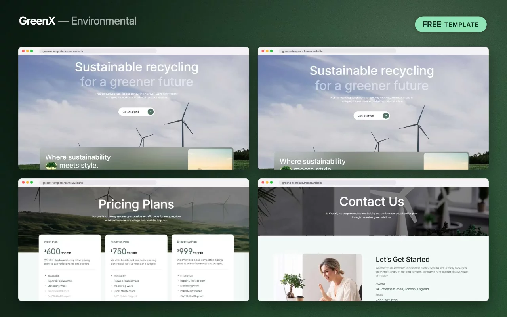
Task: Click the yellow minimize dot on top-right preview
Action: coord(267,51)
